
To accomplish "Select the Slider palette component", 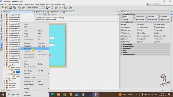I will (x=157, y=33).
